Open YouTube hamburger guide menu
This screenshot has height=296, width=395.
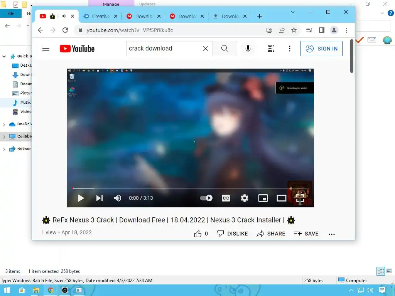click(46, 48)
